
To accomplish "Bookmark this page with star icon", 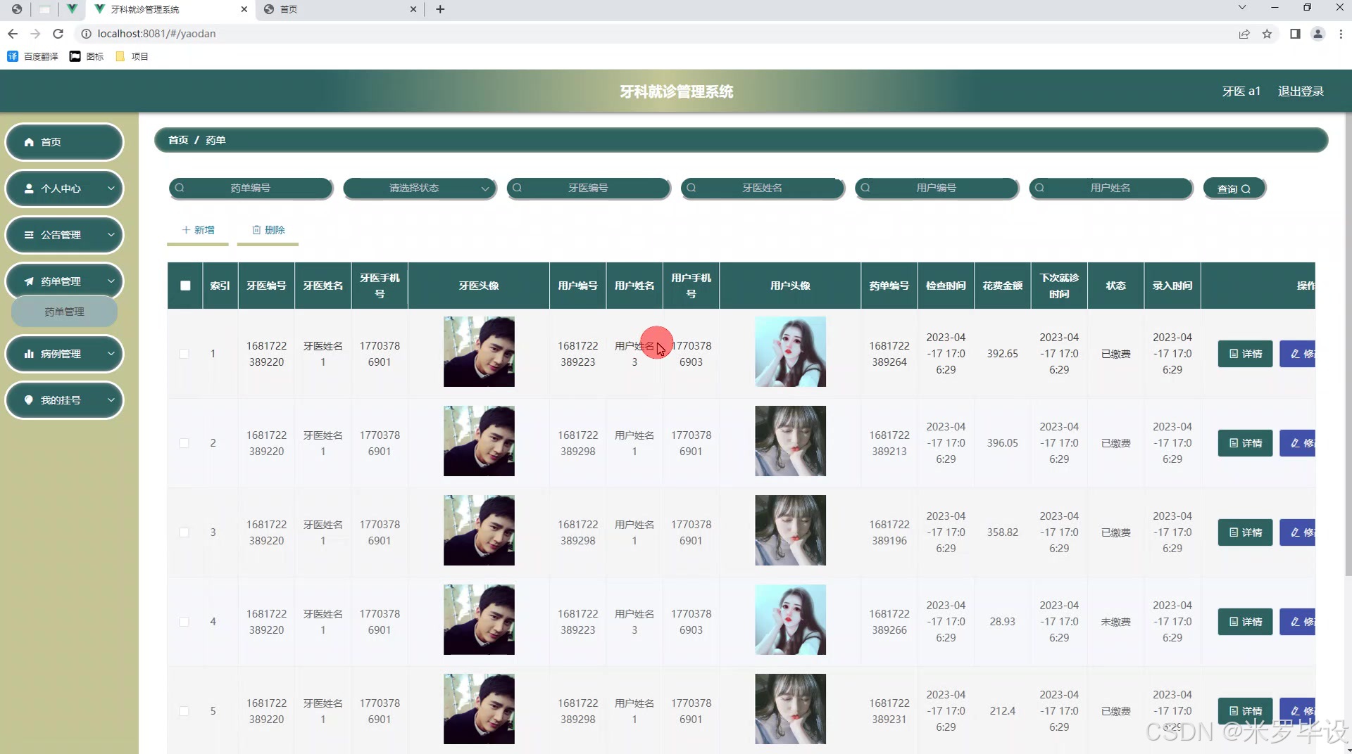I will (x=1267, y=34).
